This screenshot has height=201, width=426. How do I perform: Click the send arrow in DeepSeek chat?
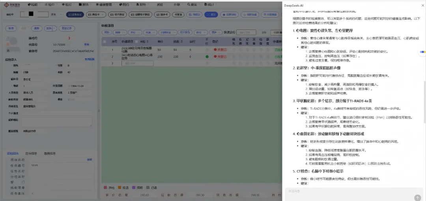pyautogui.click(x=417, y=197)
